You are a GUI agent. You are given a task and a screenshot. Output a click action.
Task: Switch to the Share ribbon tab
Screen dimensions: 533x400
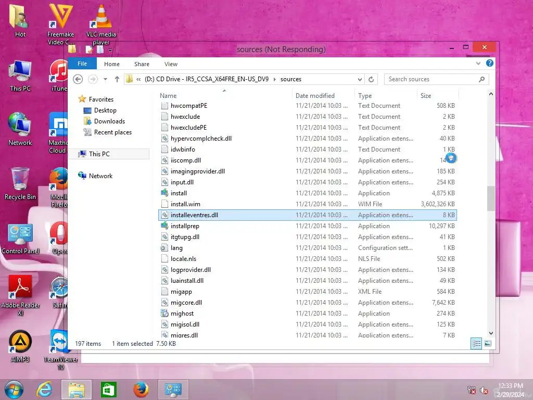tap(142, 64)
